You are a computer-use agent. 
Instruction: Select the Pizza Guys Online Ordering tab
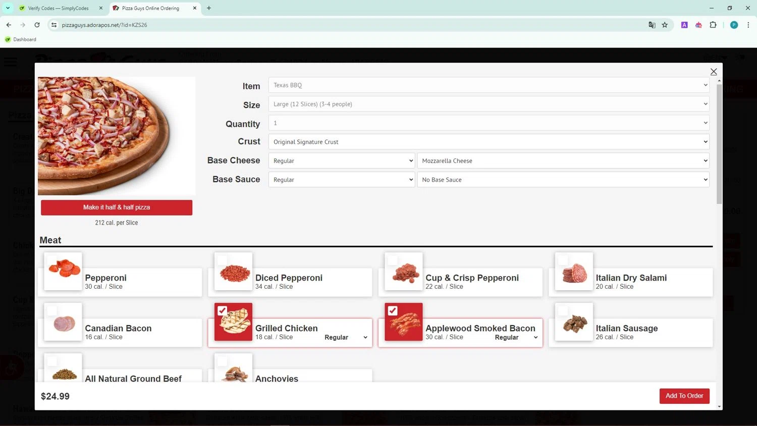pyautogui.click(x=150, y=8)
